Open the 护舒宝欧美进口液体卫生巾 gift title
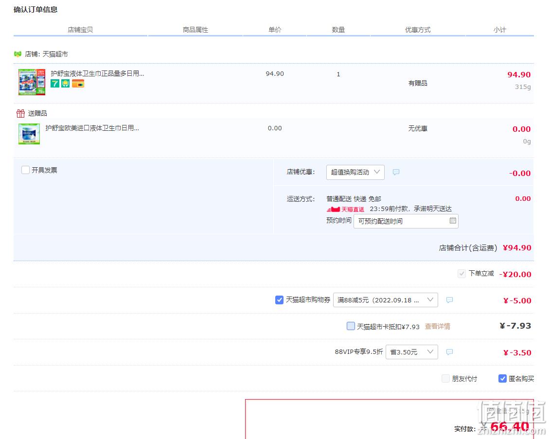Image resolution: width=550 pixels, height=439 pixels. [x=92, y=128]
